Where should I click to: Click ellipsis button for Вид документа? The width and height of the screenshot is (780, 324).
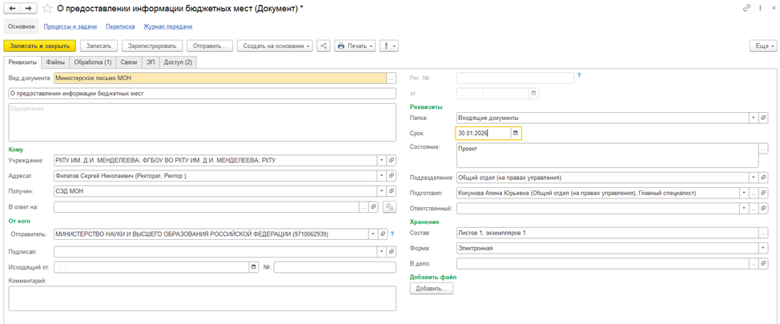click(x=391, y=78)
